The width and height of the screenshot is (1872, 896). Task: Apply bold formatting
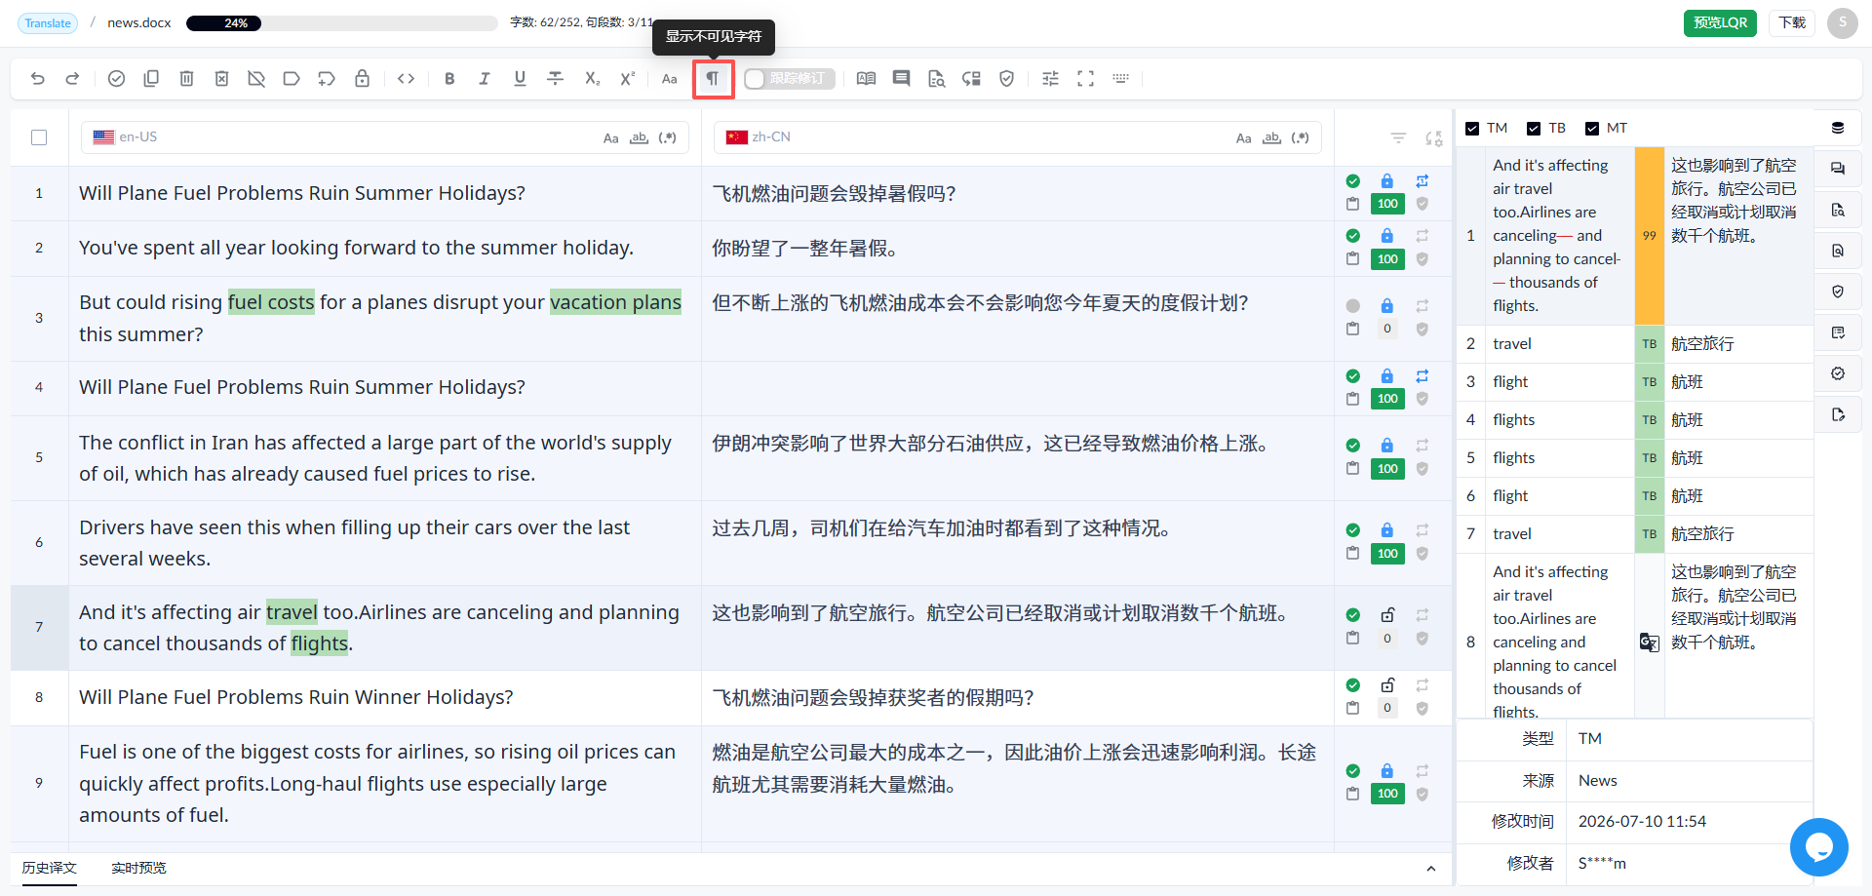pyautogui.click(x=449, y=79)
